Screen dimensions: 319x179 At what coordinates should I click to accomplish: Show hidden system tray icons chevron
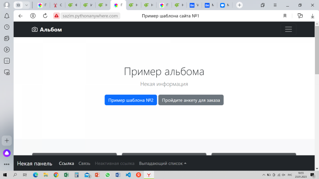(264, 175)
